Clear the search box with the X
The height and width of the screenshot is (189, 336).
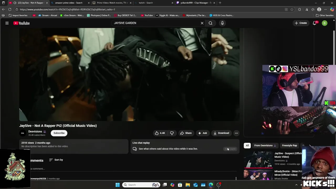pos(202,23)
